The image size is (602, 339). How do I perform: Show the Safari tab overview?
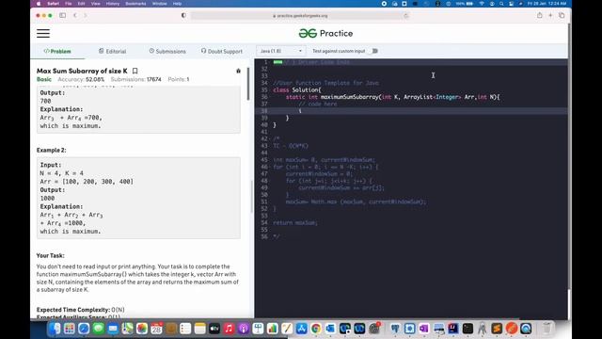pos(562,15)
